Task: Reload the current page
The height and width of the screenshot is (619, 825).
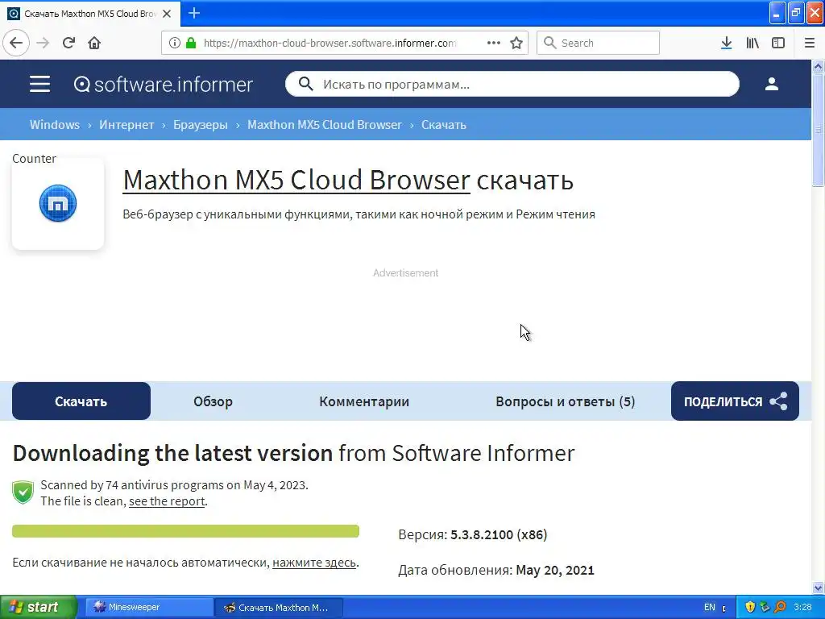Action: [x=68, y=43]
